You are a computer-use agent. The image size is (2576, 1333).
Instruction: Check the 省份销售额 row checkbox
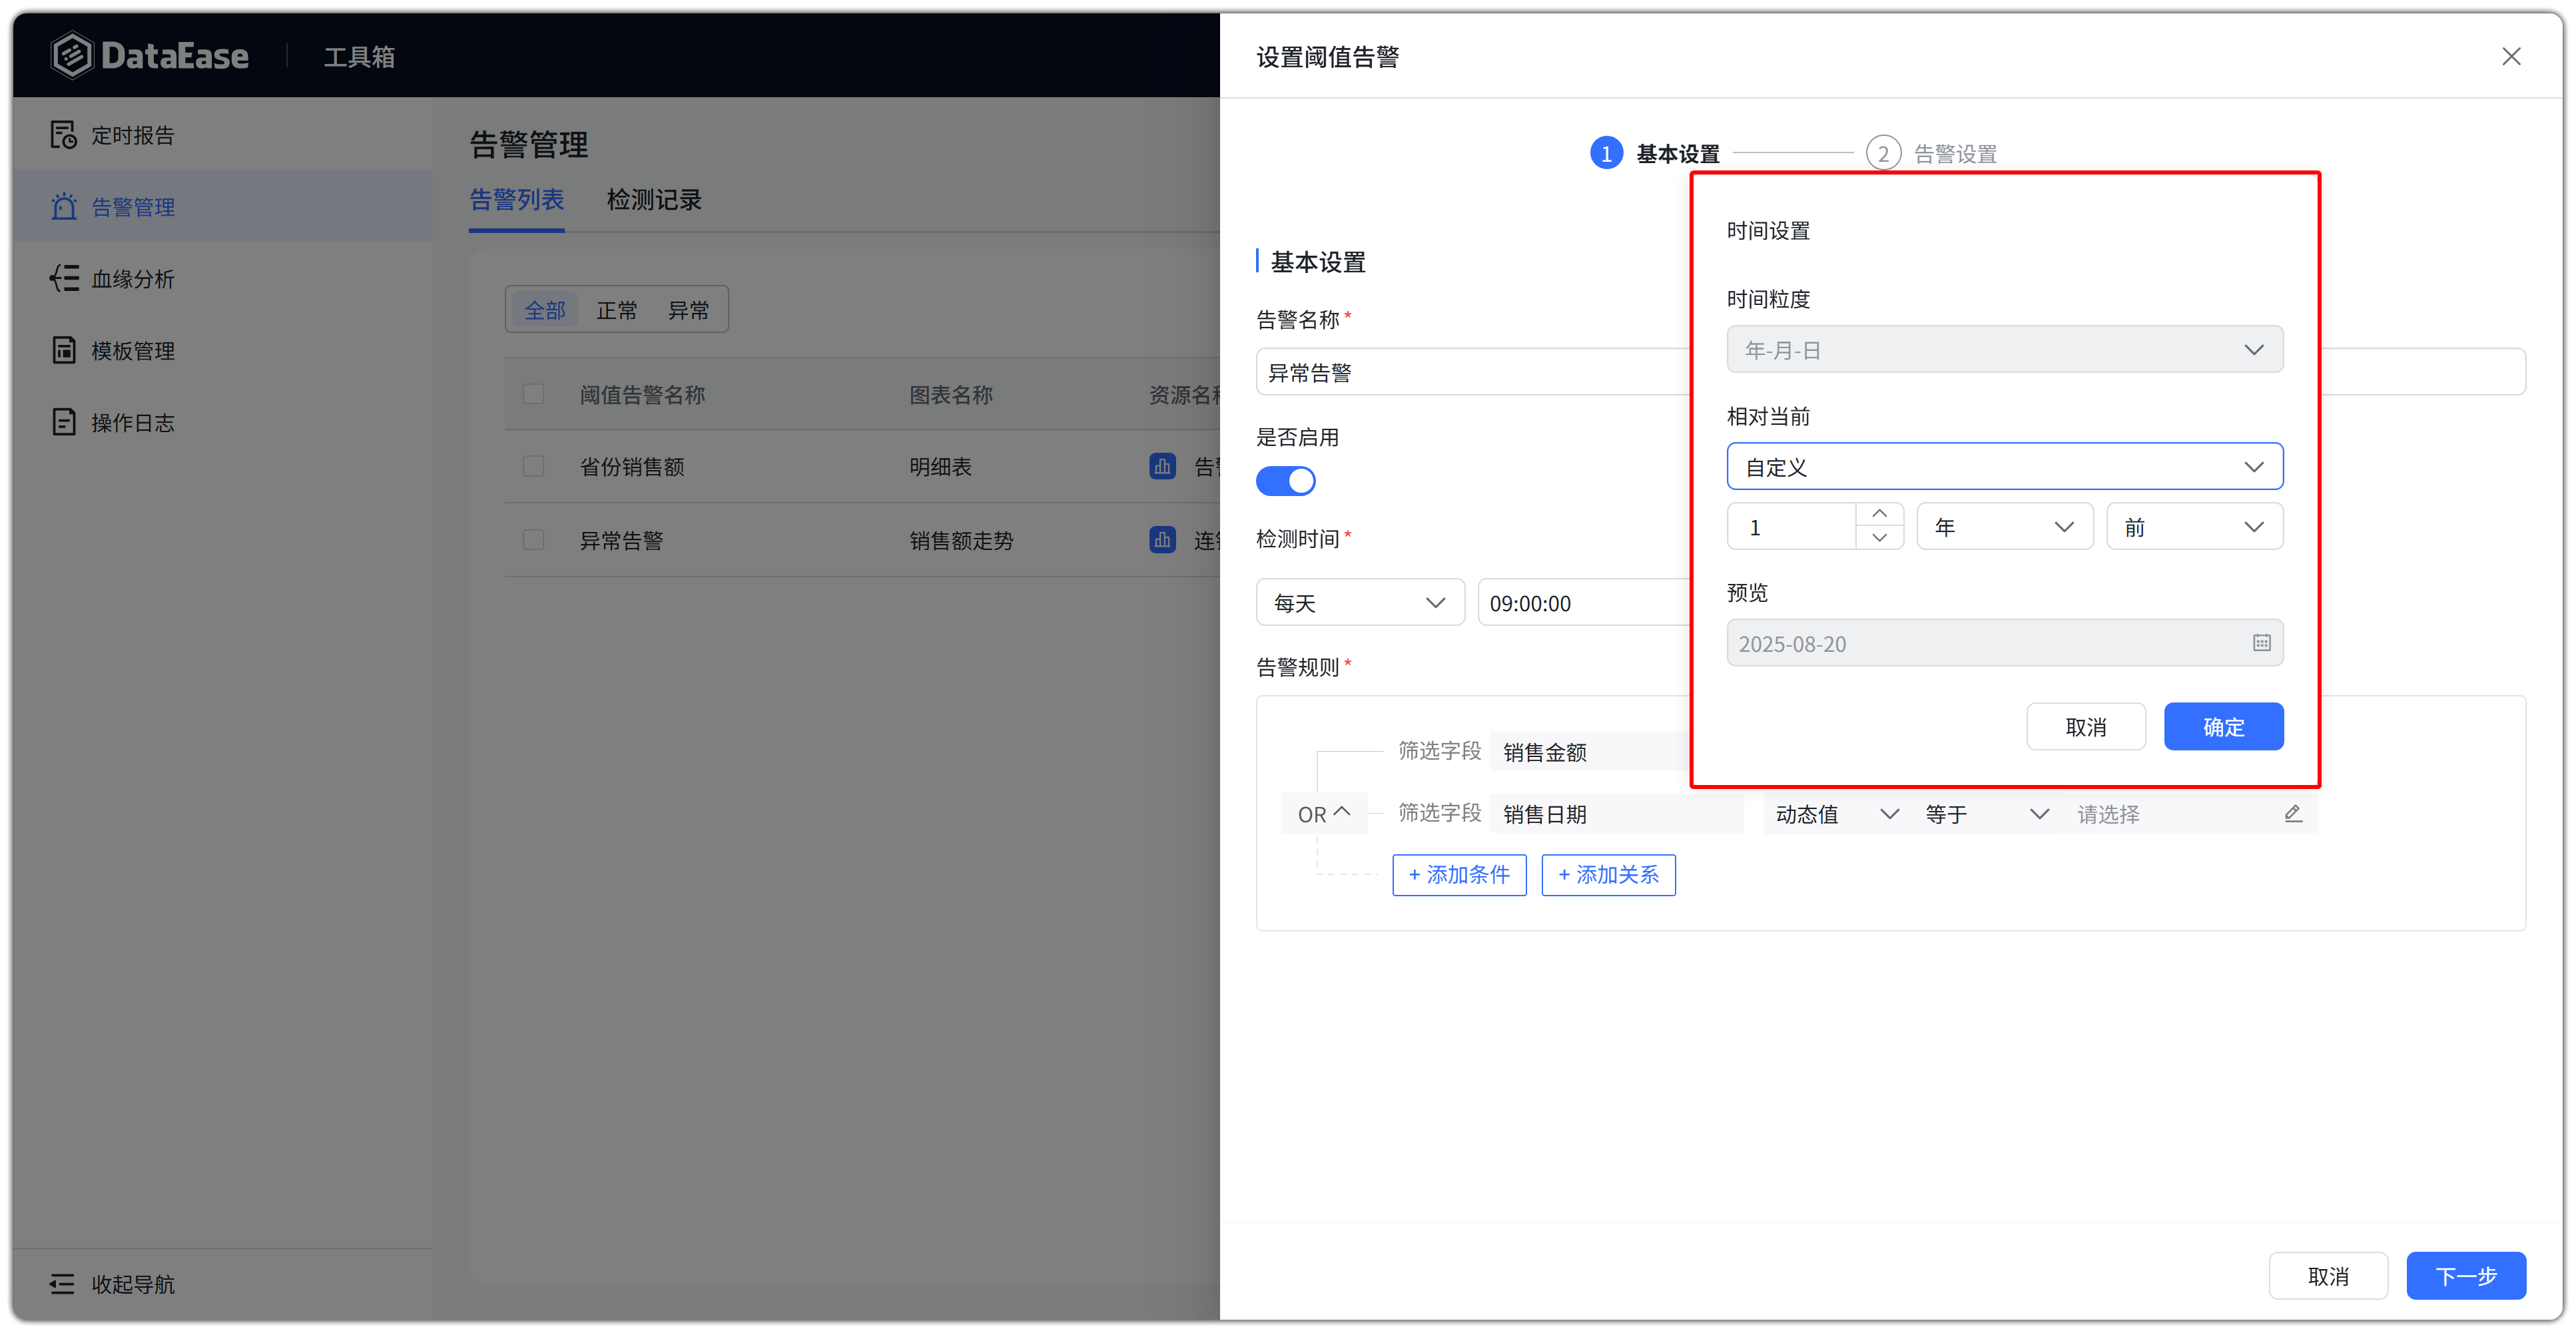533,466
